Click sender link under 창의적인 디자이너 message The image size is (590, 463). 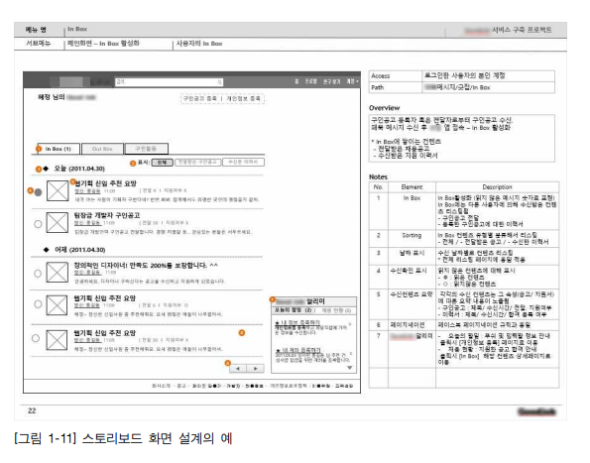87,273
